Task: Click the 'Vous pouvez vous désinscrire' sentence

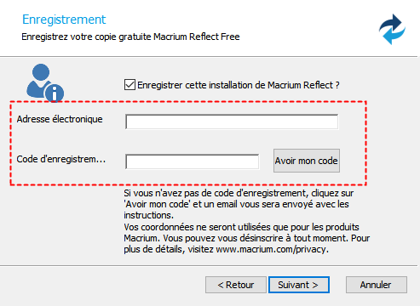Action: [256, 238]
